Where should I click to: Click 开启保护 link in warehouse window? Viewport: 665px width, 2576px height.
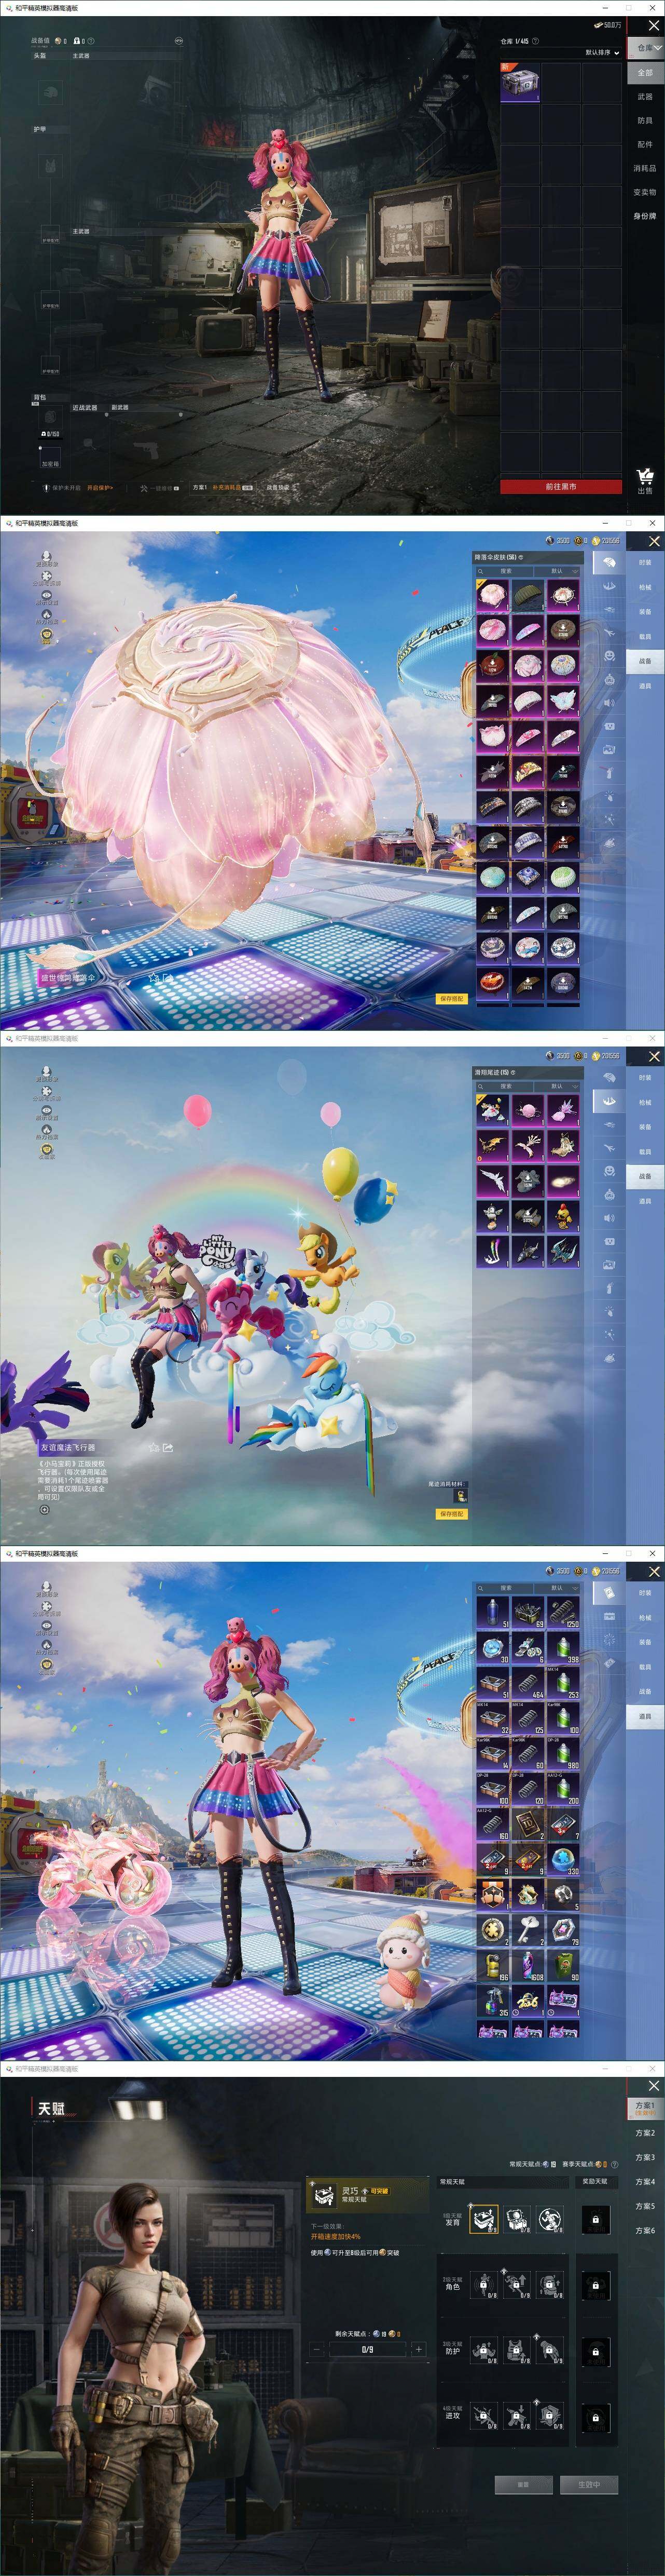coord(100,488)
